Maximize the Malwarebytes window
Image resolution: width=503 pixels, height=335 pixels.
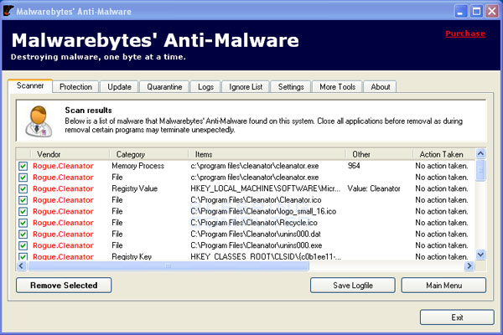[476, 12]
